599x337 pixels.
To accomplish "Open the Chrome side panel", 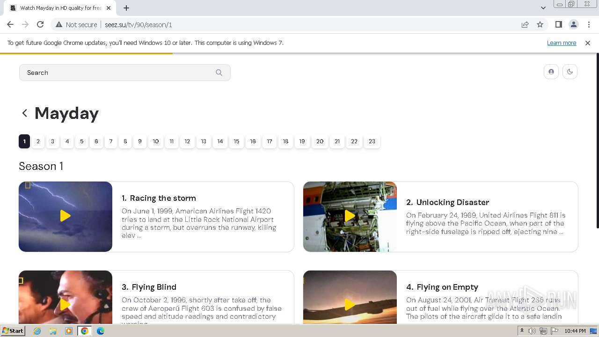I will (559, 25).
